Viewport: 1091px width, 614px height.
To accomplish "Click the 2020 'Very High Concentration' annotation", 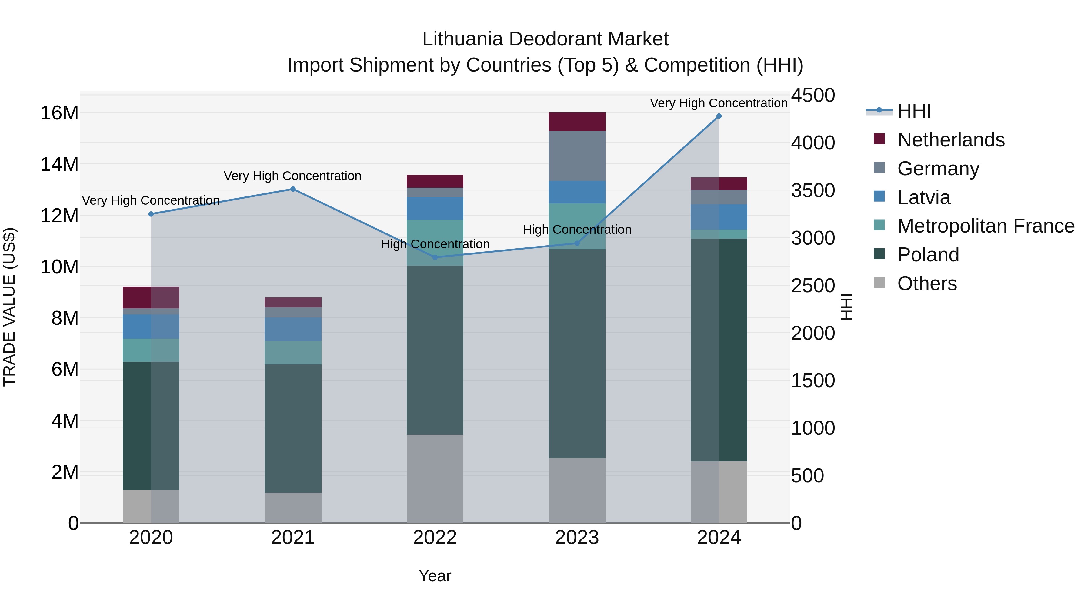I will (x=151, y=200).
